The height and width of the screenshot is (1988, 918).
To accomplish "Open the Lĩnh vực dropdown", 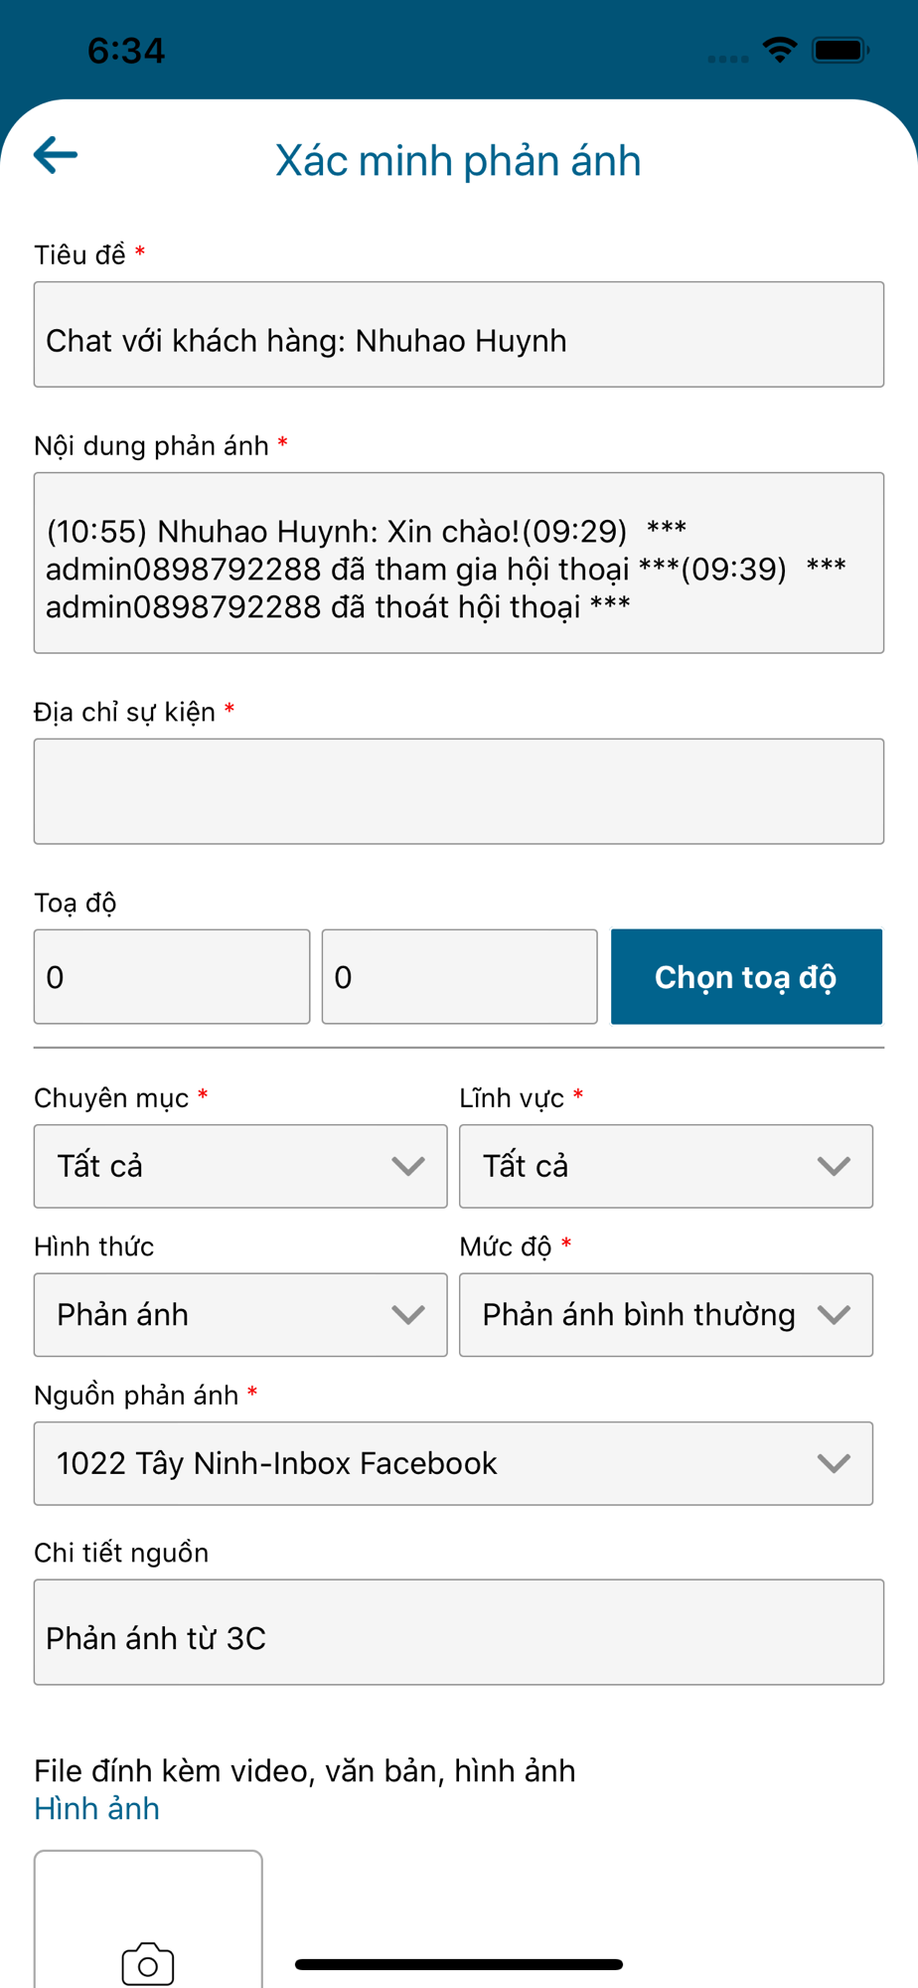I will 666,1166.
